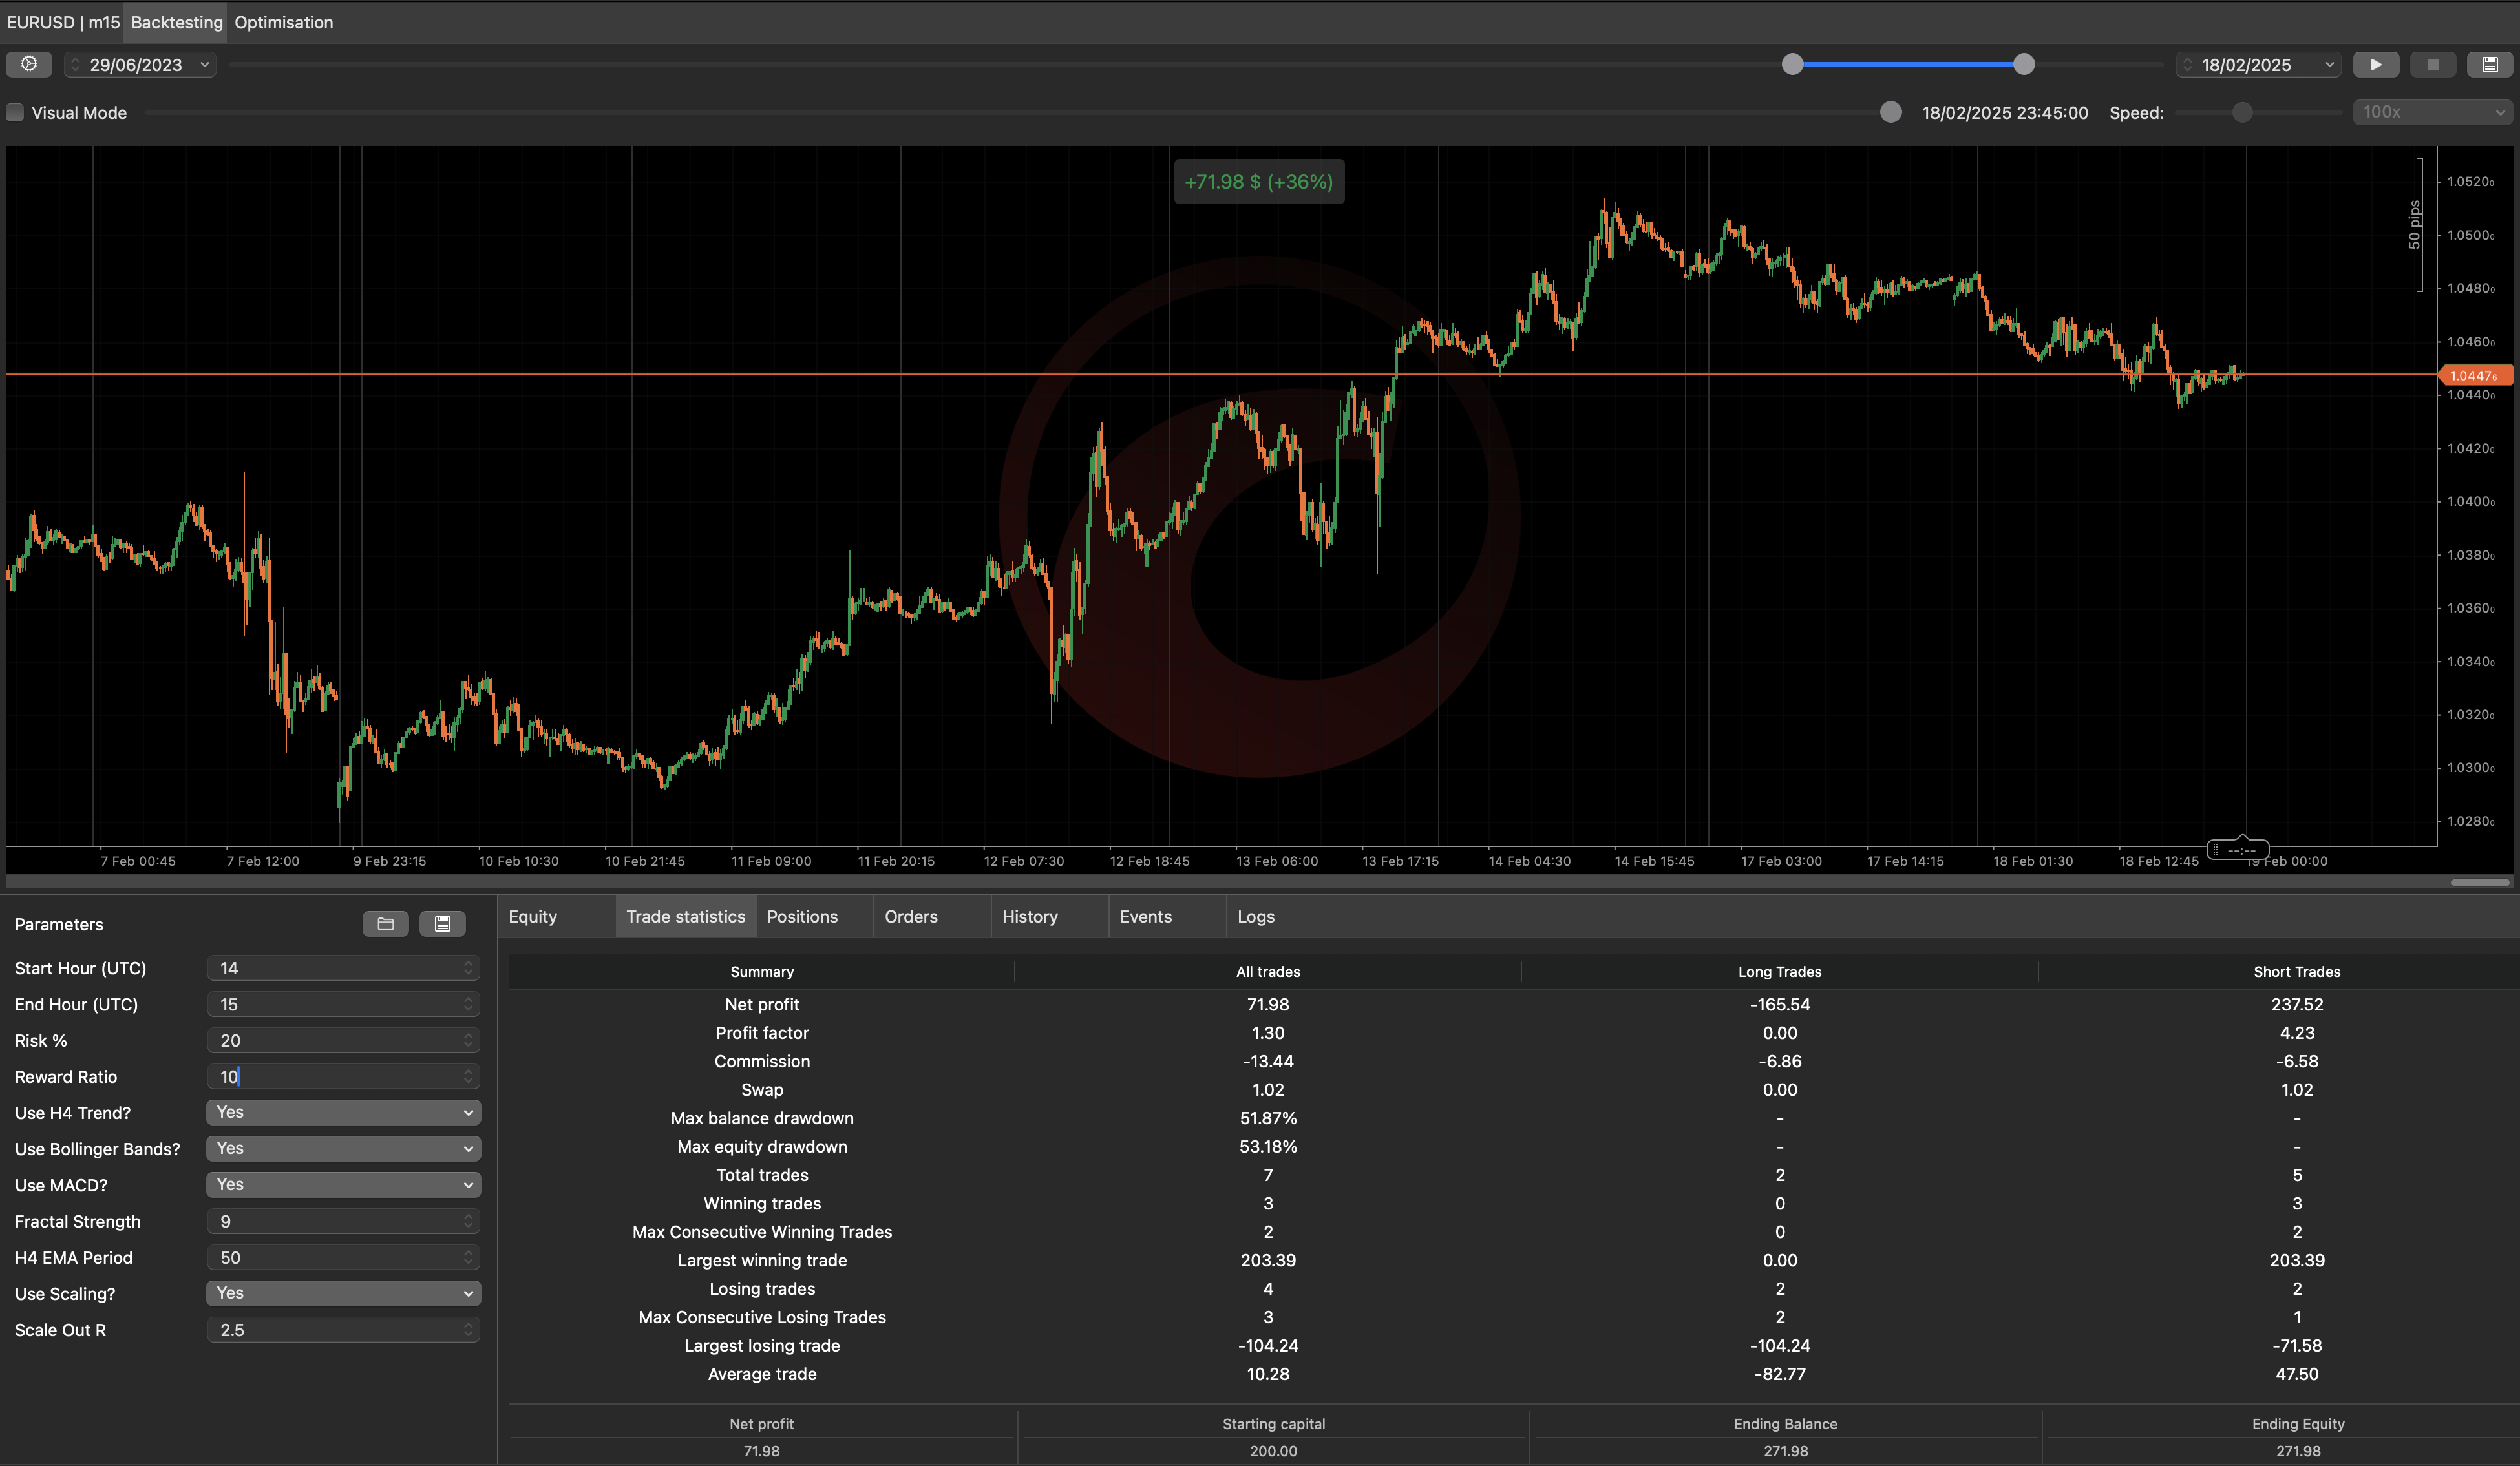The width and height of the screenshot is (2520, 1466).
Task: Expand the Use MACD dropdown
Action: (x=343, y=1185)
